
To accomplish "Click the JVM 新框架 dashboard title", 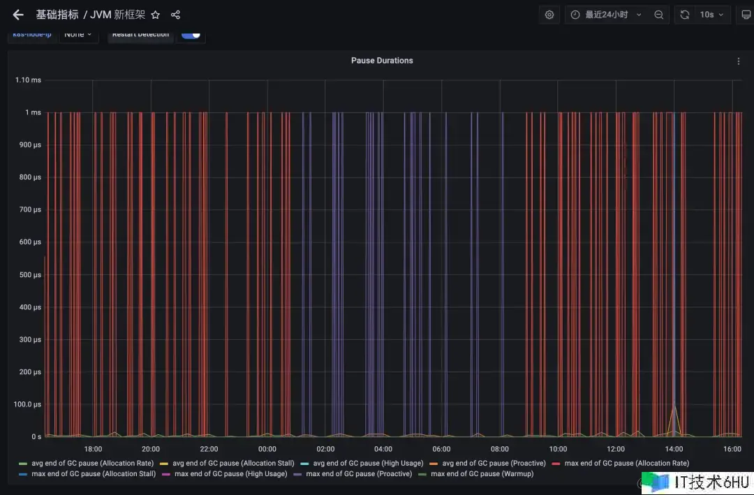I will click(117, 15).
